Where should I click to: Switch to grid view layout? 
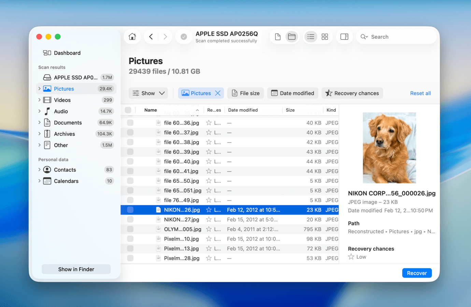click(325, 36)
